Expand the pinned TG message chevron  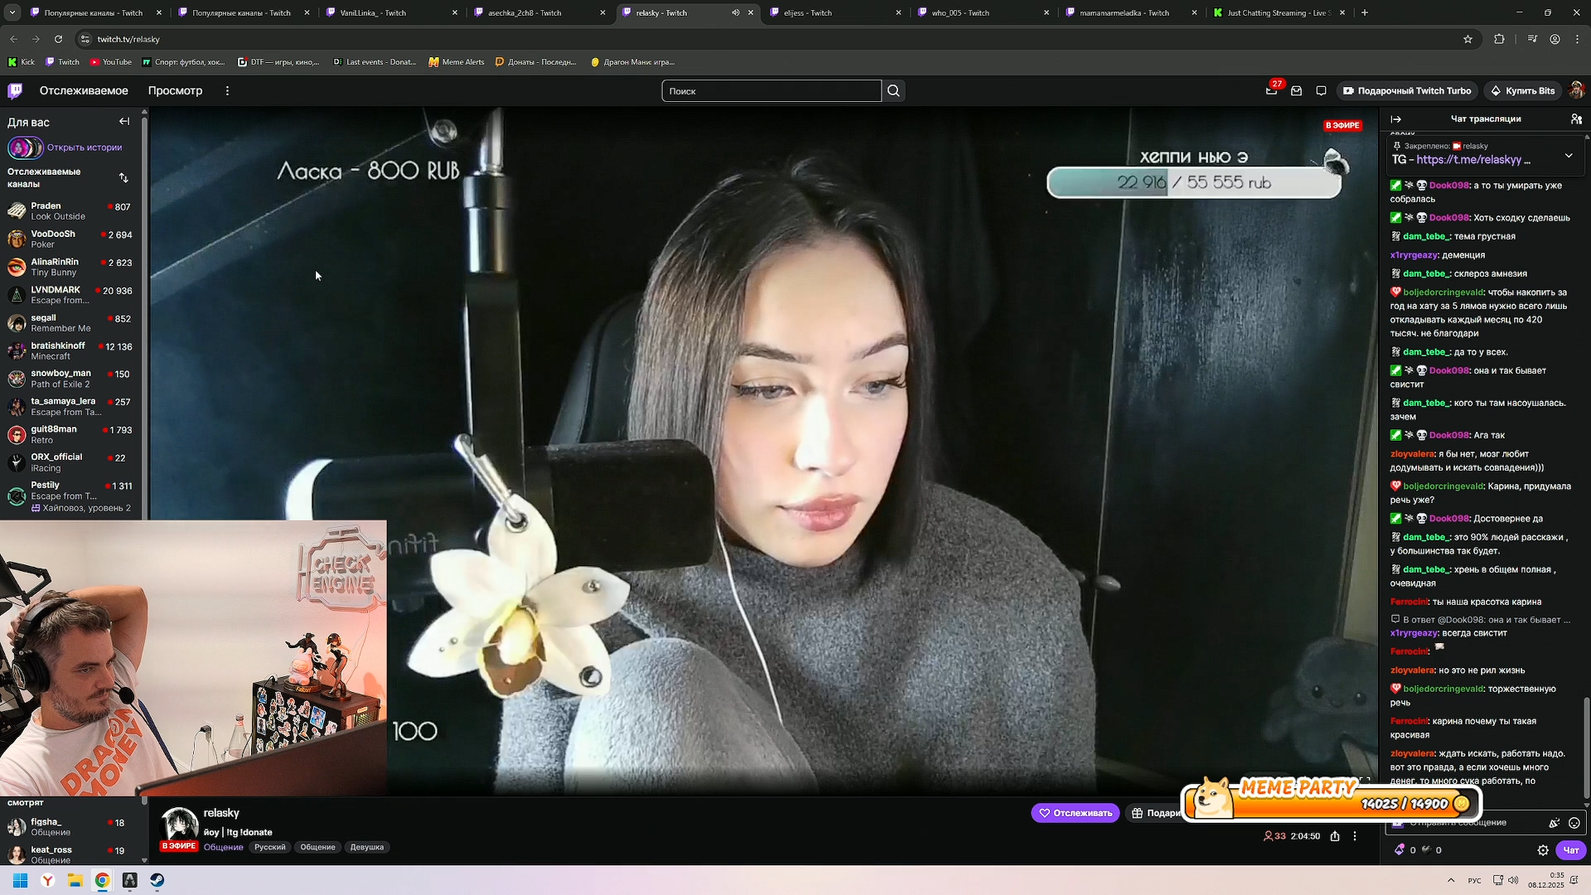(x=1568, y=156)
